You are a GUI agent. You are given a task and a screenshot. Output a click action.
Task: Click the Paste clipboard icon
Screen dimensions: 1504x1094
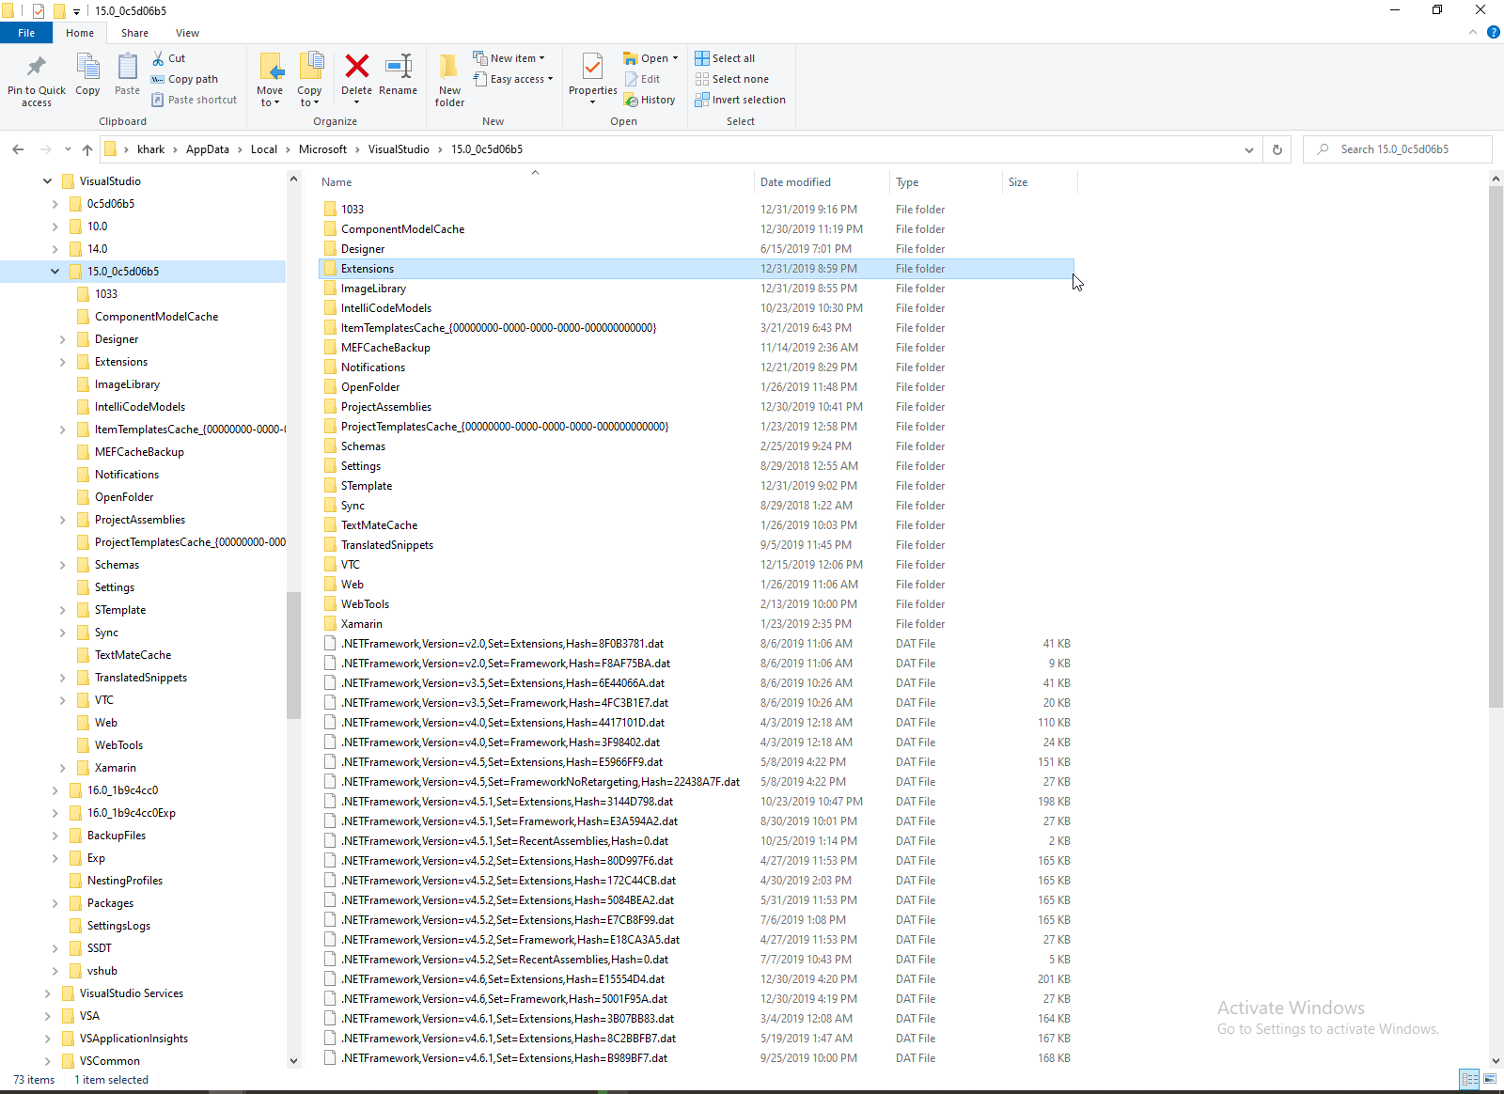pyautogui.click(x=127, y=75)
